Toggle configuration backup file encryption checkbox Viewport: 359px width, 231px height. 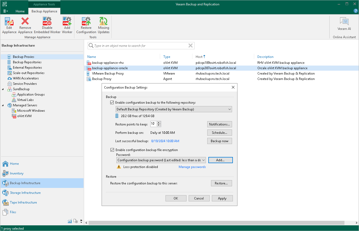coord(112,150)
